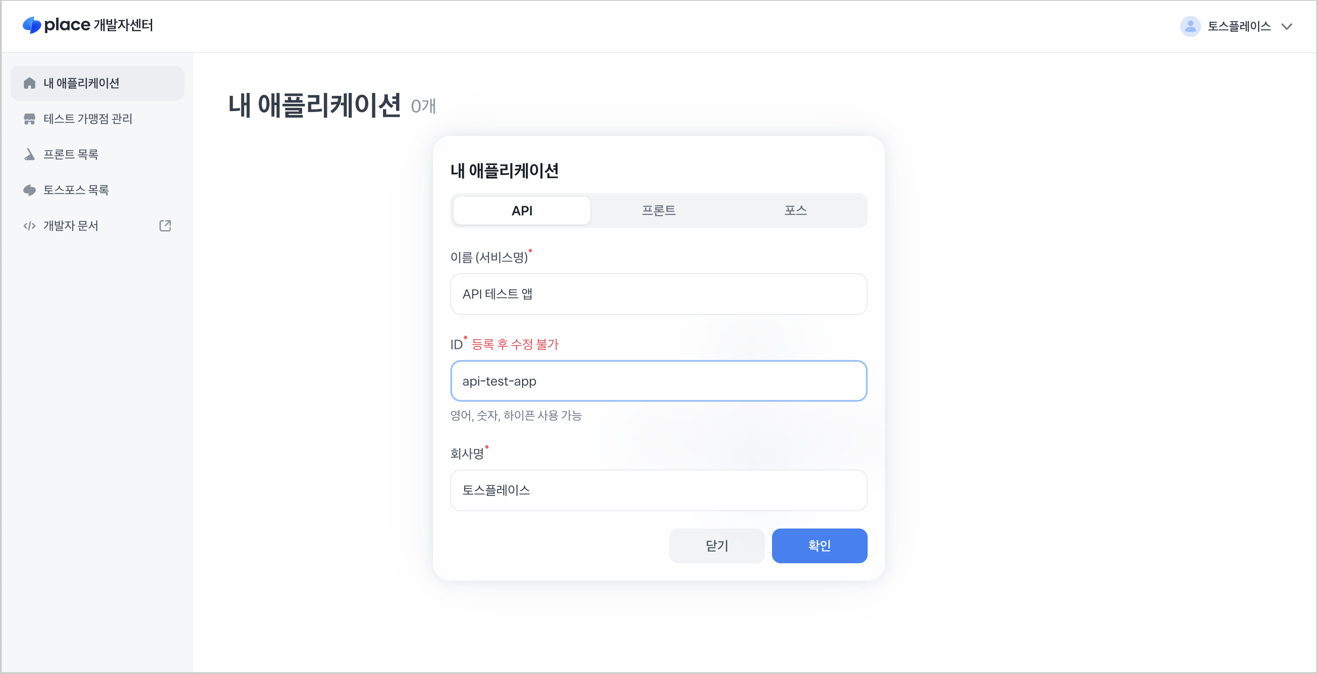
Task: Open 테스트 가맹점 관리 from the sidebar
Action: pyautogui.click(x=88, y=119)
